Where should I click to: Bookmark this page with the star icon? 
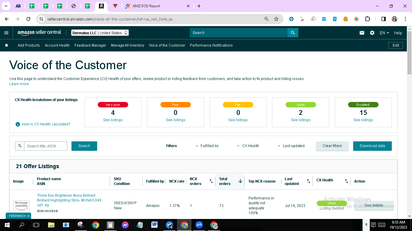(276, 19)
